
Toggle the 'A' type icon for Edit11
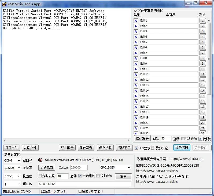pos(136,75)
